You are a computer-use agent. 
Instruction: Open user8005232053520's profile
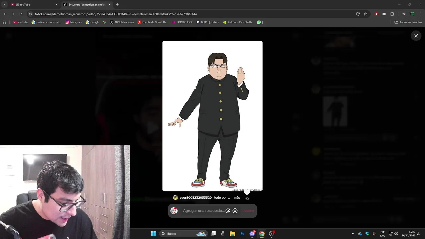click(x=196, y=198)
